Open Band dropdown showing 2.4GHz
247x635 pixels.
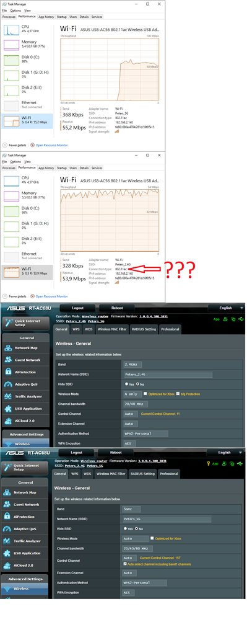click(133, 365)
